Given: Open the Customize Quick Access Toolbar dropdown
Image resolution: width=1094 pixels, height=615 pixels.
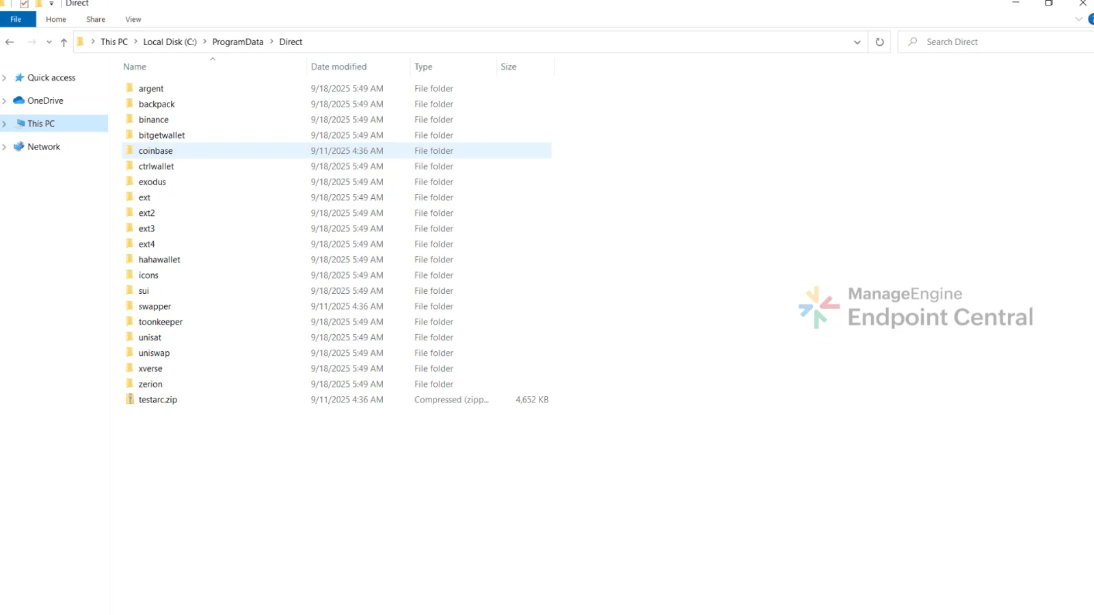Looking at the screenshot, I should [51, 3].
